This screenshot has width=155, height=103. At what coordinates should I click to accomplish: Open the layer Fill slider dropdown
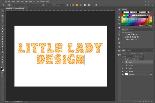(144, 59)
